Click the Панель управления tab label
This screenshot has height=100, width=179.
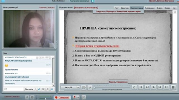pyautogui.click(x=118, y=82)
